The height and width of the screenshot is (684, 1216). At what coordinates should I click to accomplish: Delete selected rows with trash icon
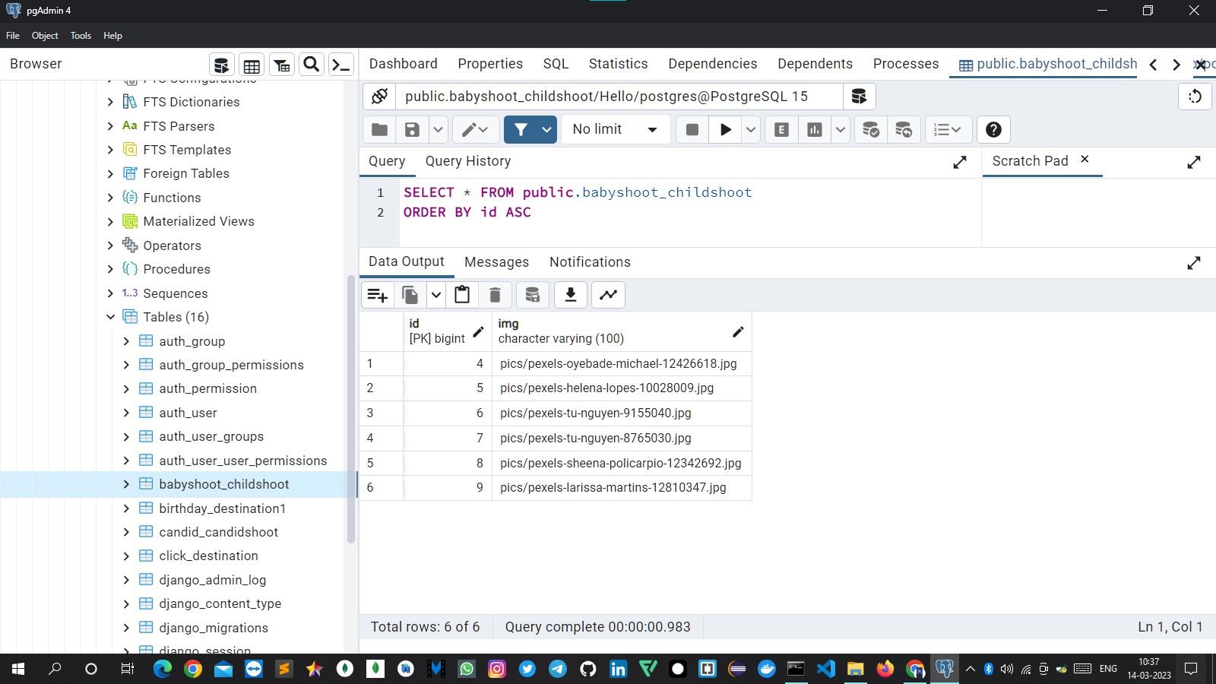click(495, 295)
